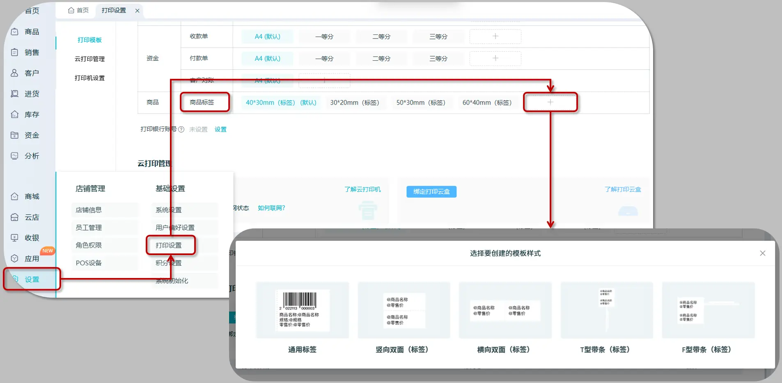Choose 系统初始化 in the settings flyout
The width and height of the screenshot is (782, 383).
point(185,281)
